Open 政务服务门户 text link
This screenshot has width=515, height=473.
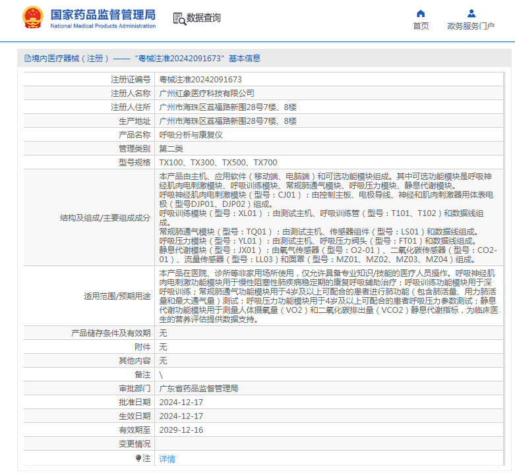pyautogui.click(x=471, y=26)
